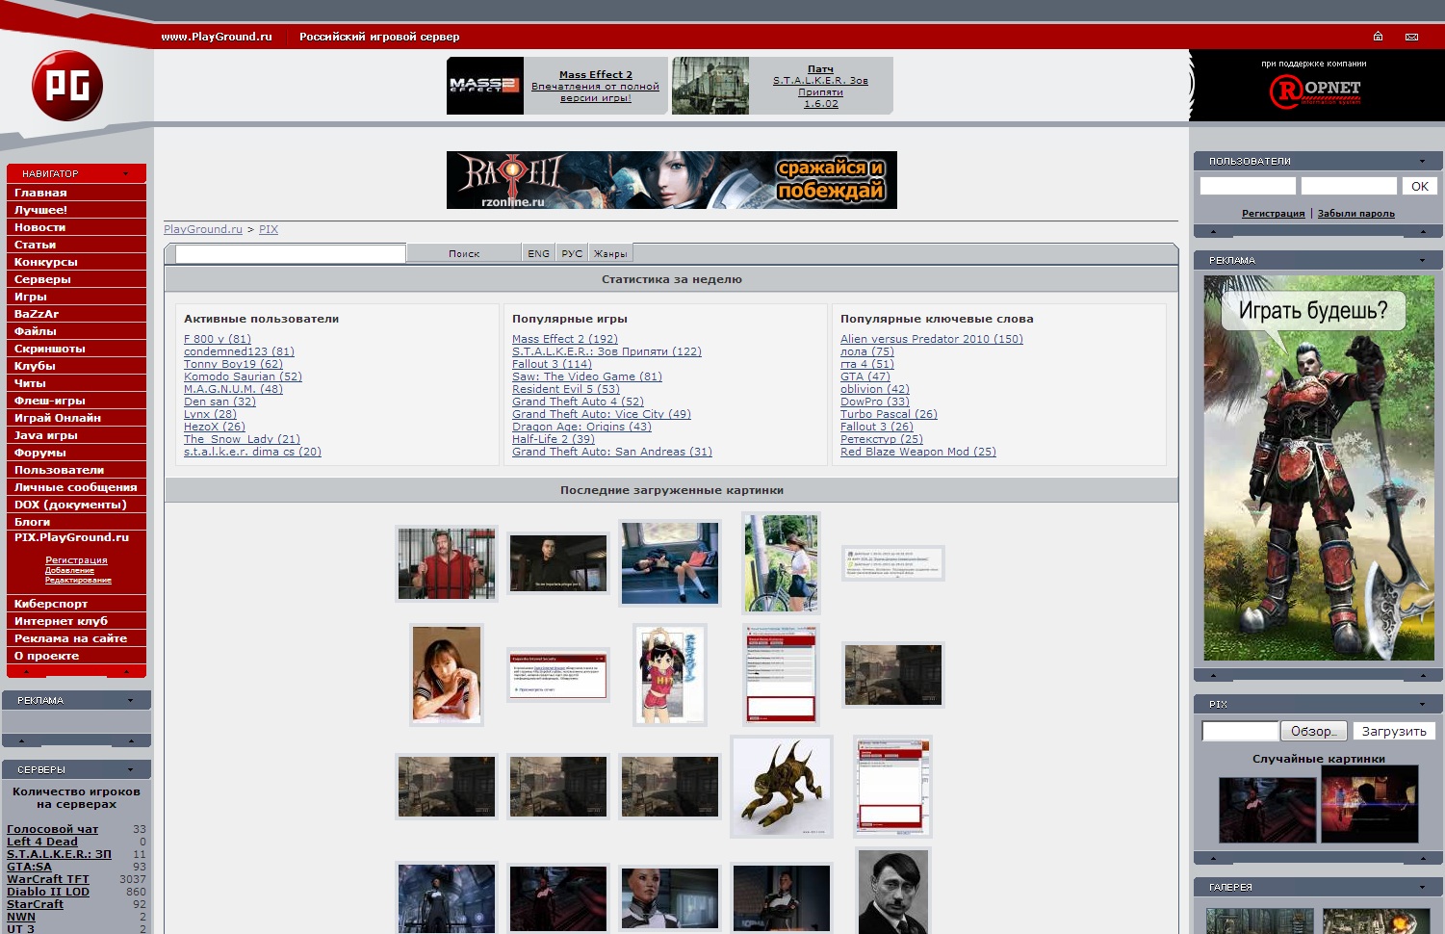
Task: Click the home icon in the top red bar
Action: coord(1378,37)
